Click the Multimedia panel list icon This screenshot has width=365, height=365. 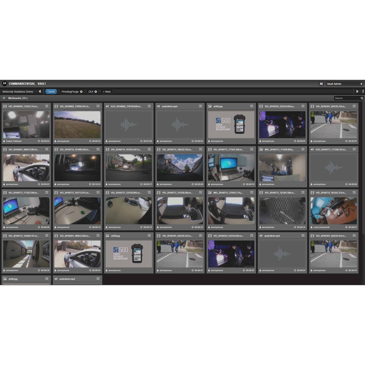pyautogui.click(x=4, y=98)
